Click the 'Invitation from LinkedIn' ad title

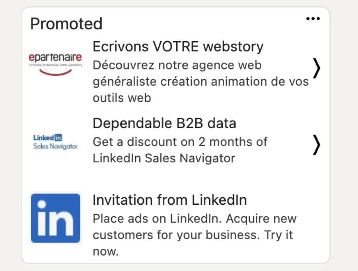coord(170,200)
